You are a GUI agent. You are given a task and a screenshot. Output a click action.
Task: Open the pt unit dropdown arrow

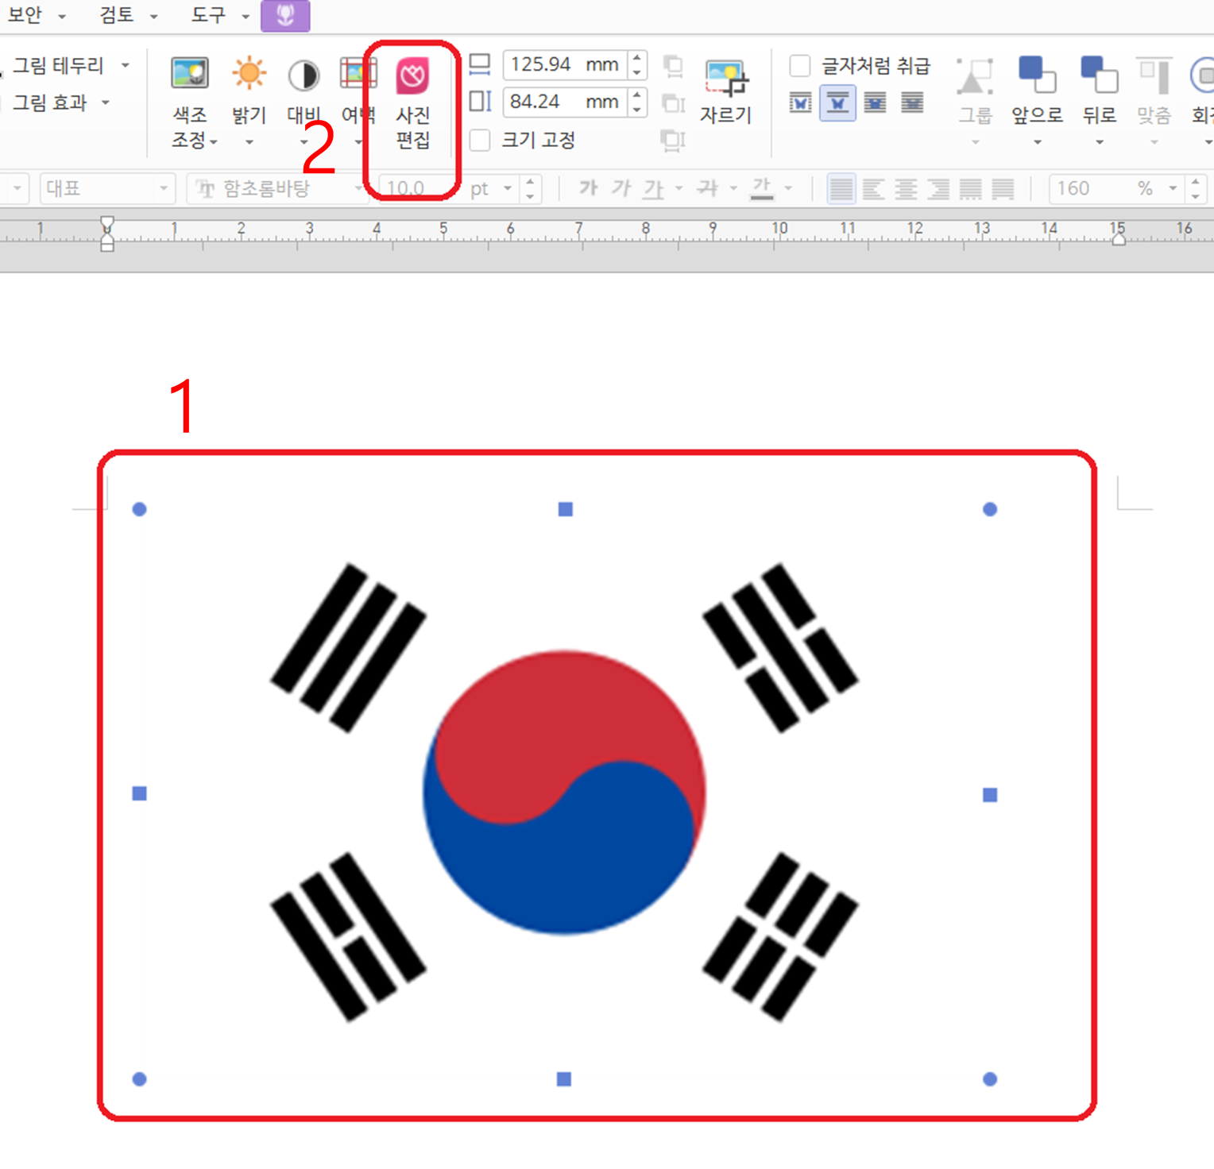pyautogui.click(x=508, y=189)
